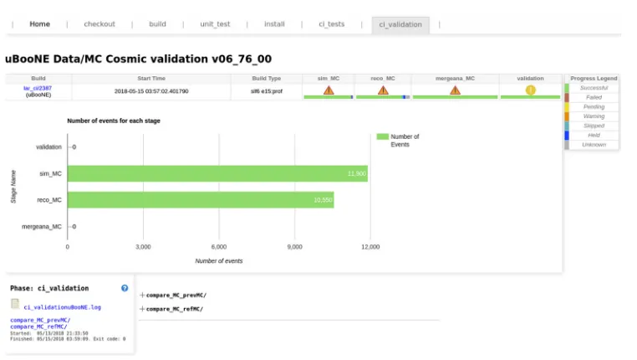Click the chart title Number of events for each stage

(114, 121)
